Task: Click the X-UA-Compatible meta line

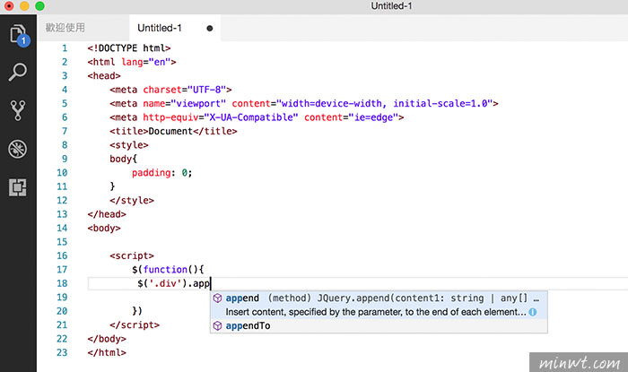Action: [x=257, y=117]
